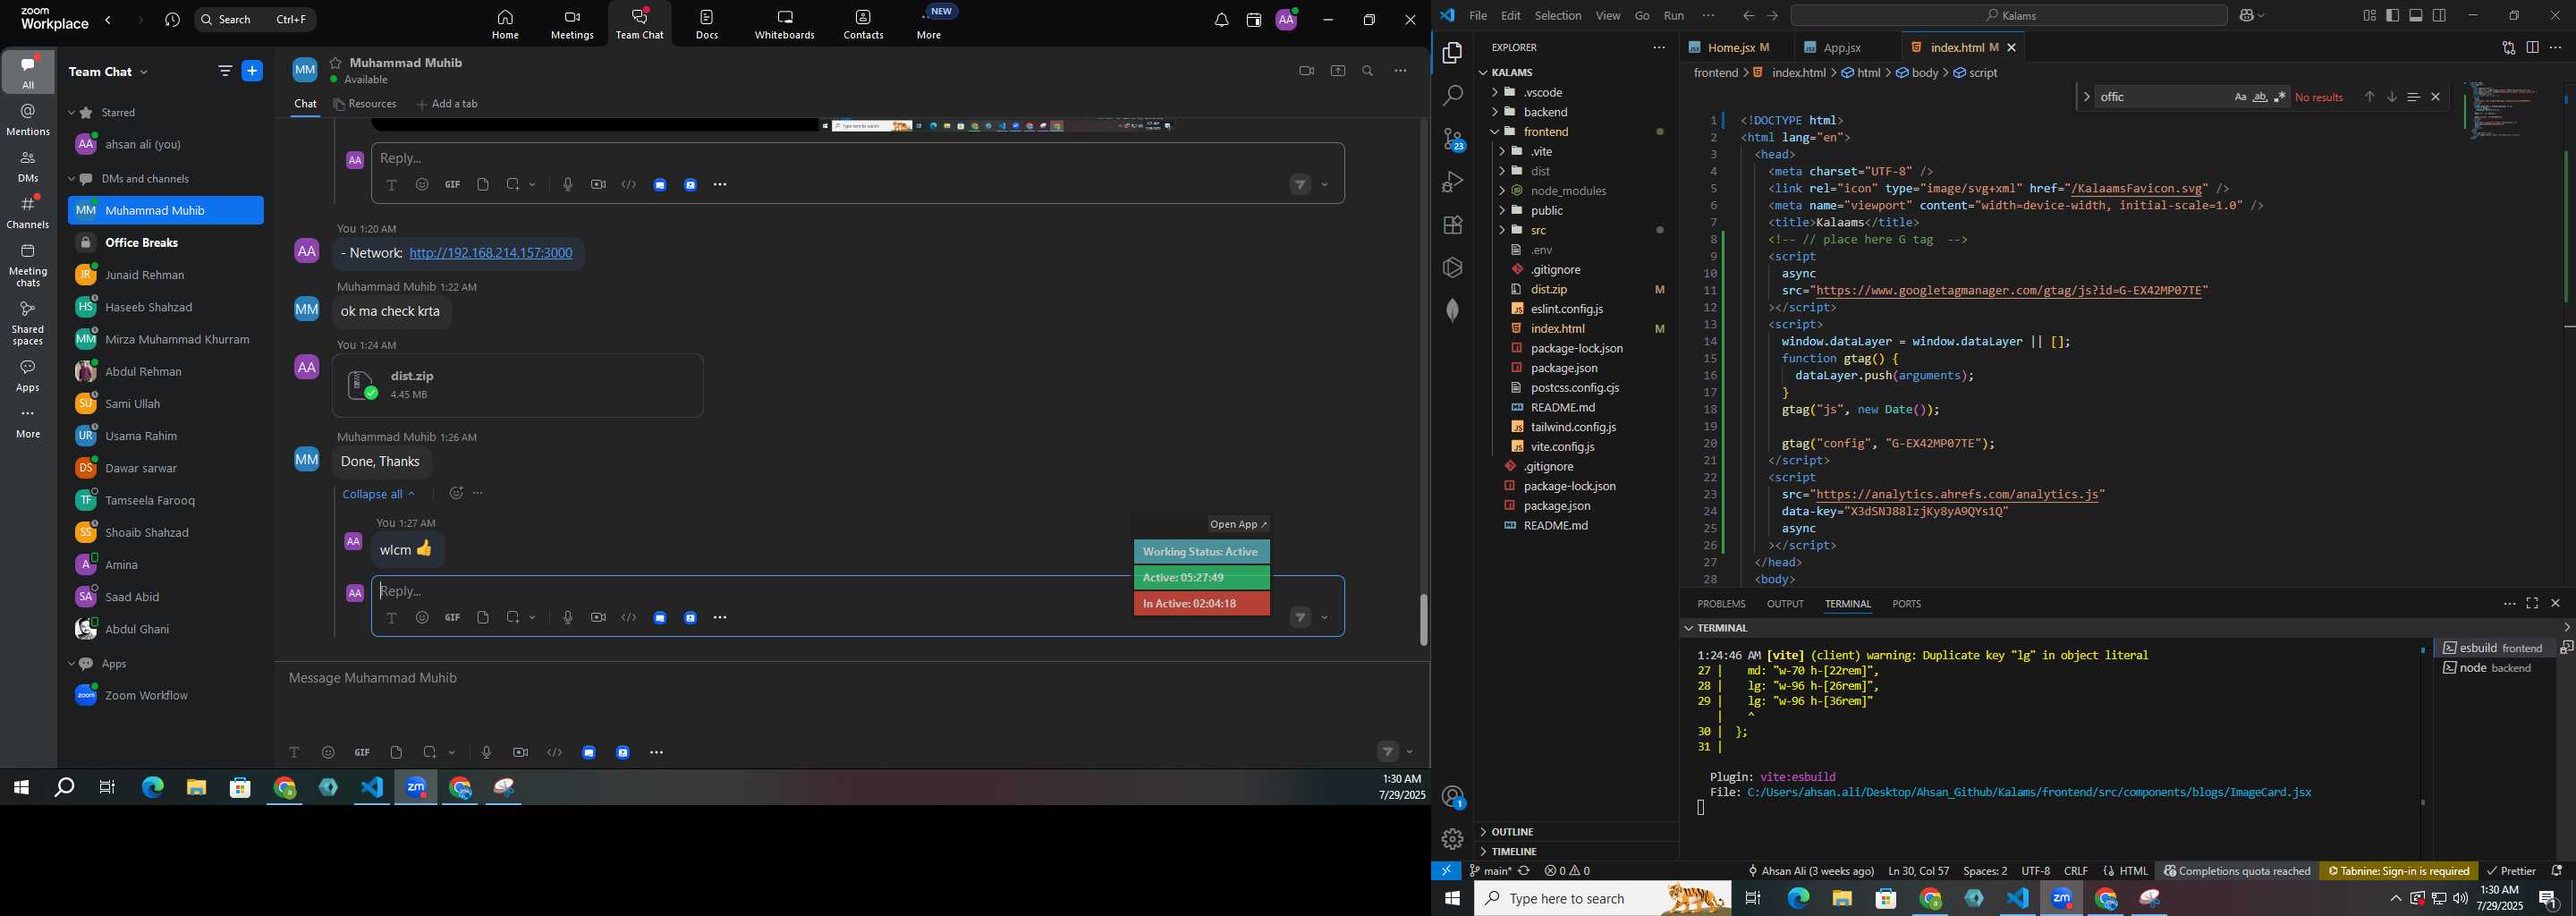Toggle regular expression in find box
Image resolution: width=2576 pixels, height=916 pixels.
pos(2280,97)
